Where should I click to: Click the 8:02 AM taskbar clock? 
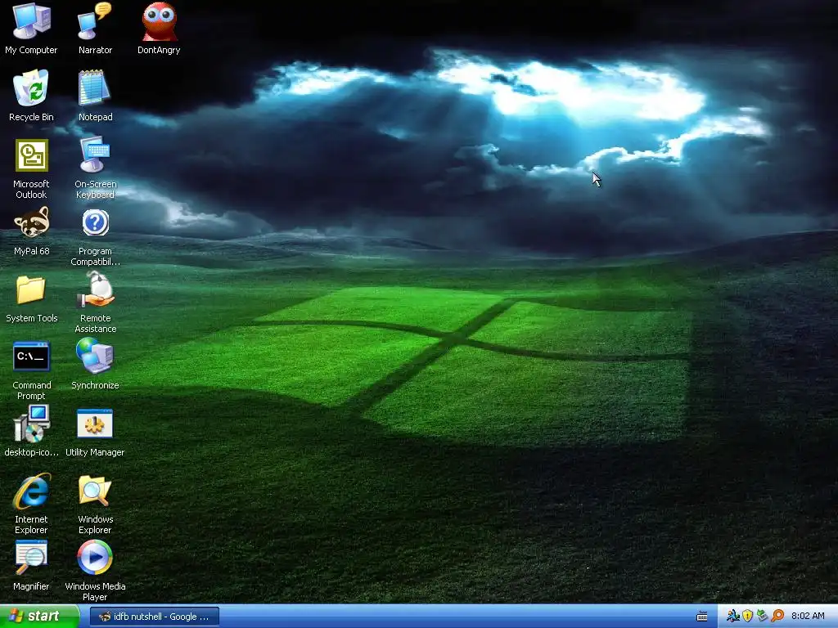pos(808,617)
